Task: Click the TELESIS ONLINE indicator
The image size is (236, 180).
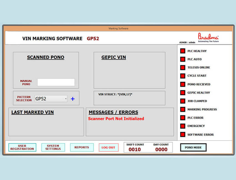Action: coord(182,68)
